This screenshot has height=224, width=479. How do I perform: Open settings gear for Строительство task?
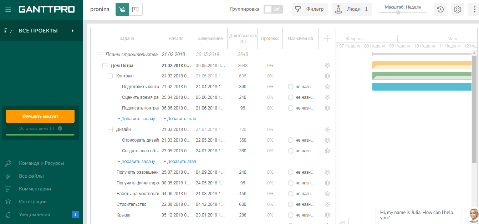coord(327,204)
